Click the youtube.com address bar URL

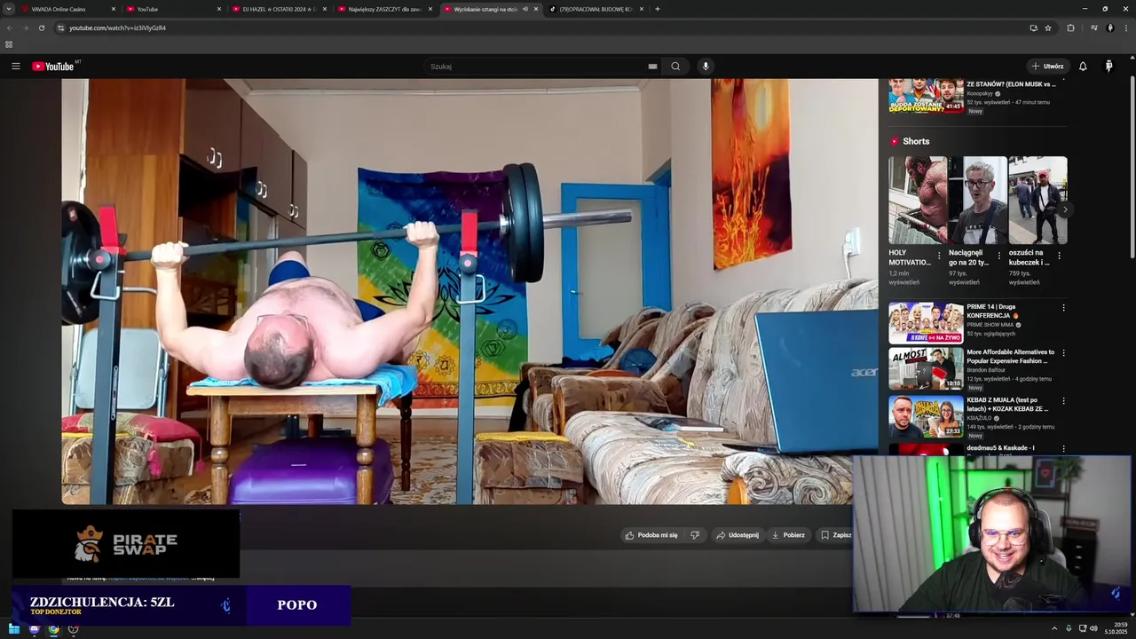click(117, 28)
